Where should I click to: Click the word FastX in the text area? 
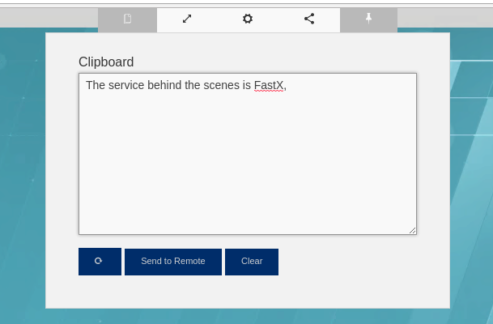tap(269, 85)
